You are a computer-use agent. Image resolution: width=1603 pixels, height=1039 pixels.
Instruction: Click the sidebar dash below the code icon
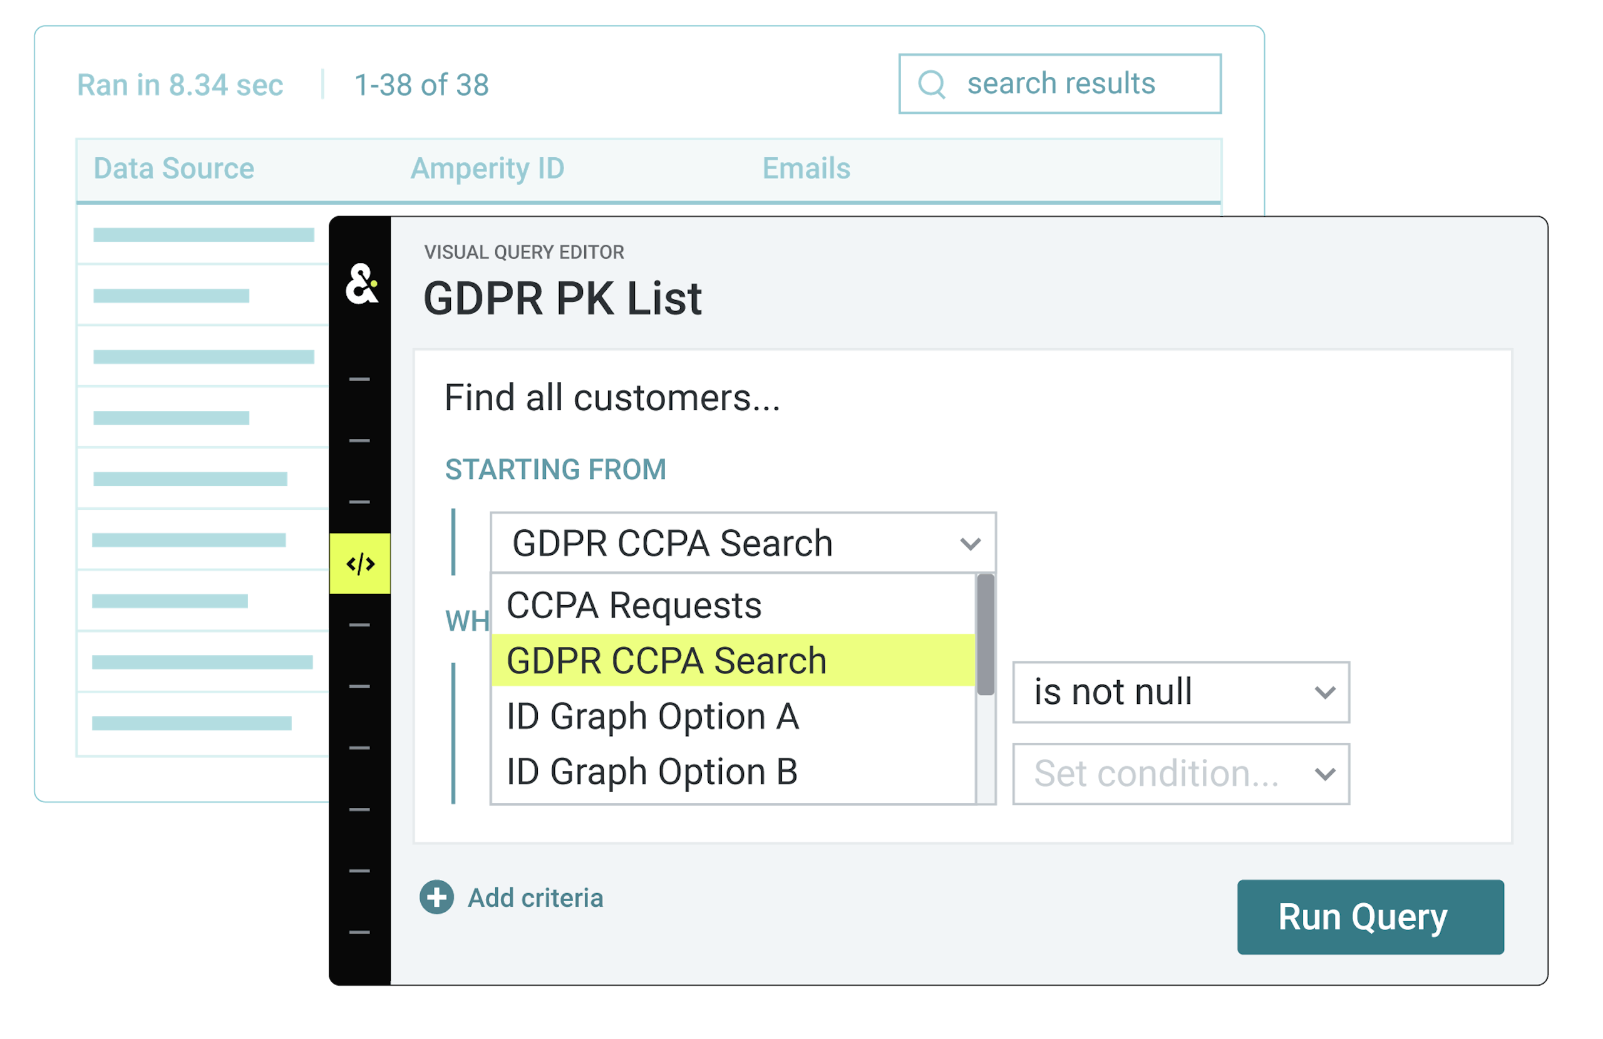(359, 625)
